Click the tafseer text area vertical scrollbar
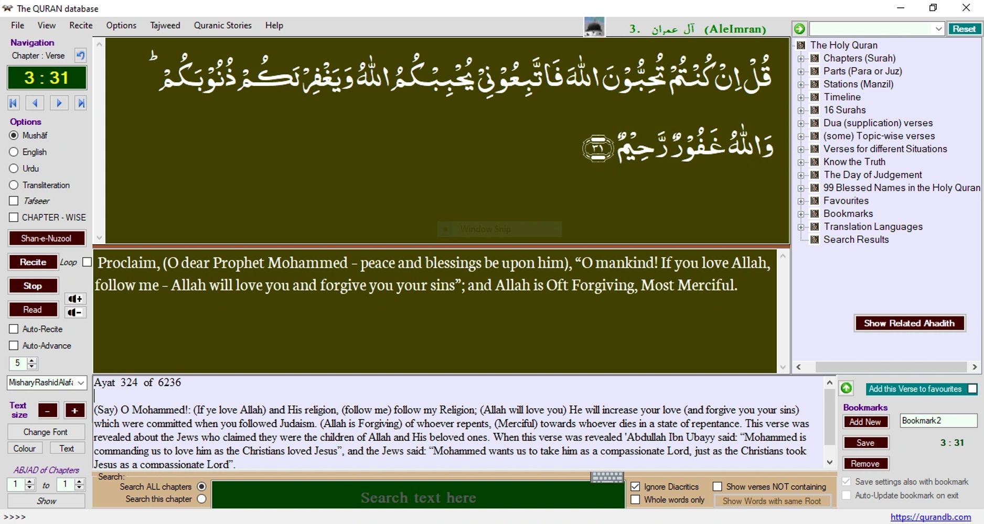The height and width of the screenshot is (524, 984). tap(829, 422)
